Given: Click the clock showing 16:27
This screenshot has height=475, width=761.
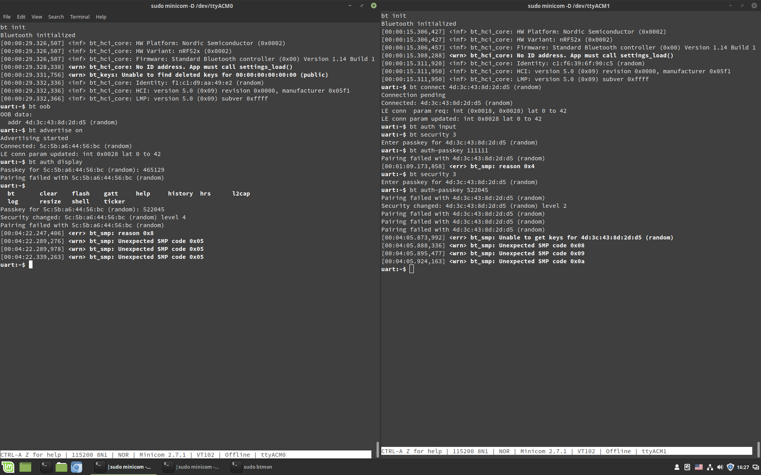Looking at the screenshot, I should (x=744, y=467).
